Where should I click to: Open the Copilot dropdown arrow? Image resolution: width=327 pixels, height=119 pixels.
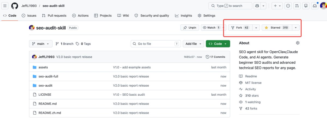click(264, 6)
